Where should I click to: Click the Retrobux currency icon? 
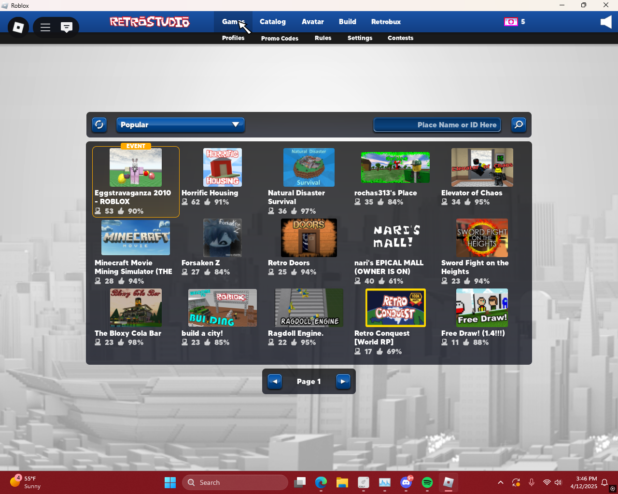click(x=511, y=22)
